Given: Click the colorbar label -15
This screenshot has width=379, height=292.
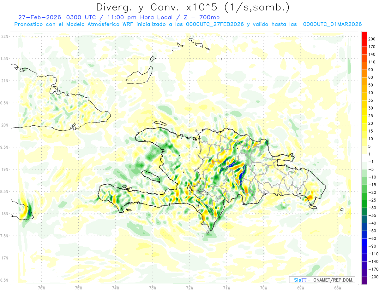Looking at the screenshot, I should tap(372, 185).
